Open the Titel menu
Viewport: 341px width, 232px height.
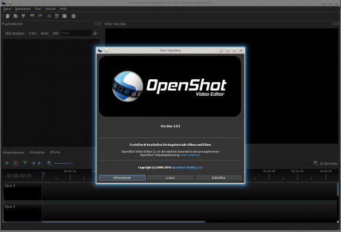click(x=38, y=9)
